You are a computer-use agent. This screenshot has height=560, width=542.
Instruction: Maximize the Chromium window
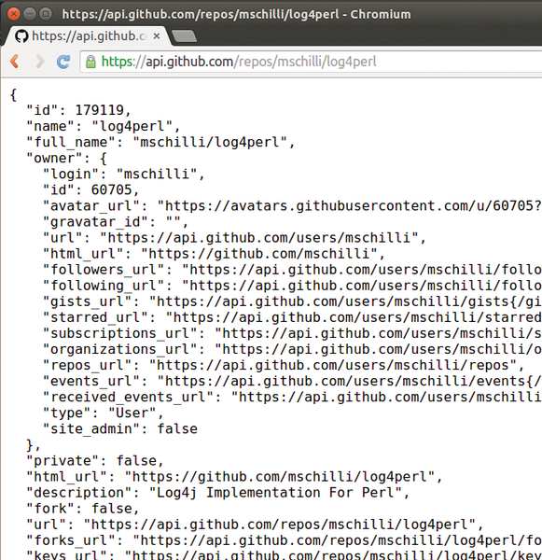click(x=46, y=14)
